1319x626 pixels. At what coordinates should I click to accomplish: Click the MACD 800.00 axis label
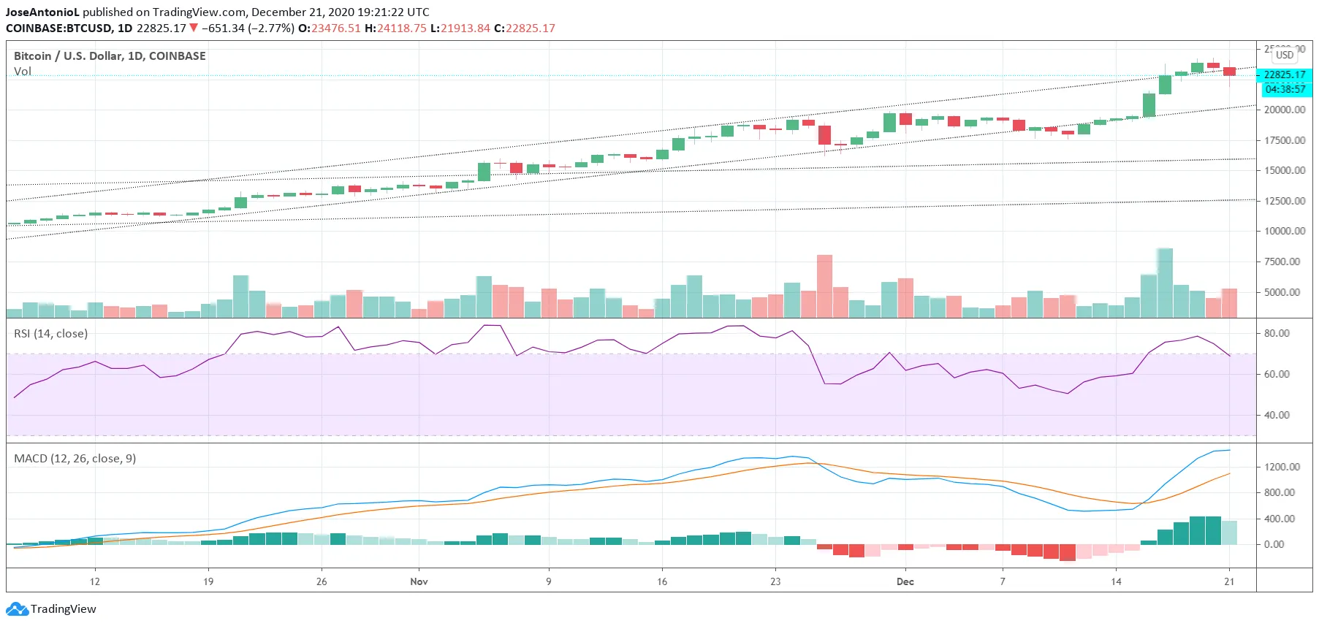[1280, 492]
